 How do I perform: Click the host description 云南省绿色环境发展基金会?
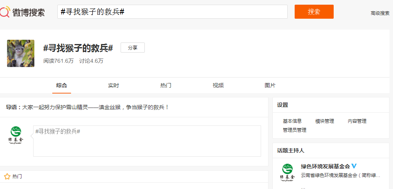[x=341, y=175]
